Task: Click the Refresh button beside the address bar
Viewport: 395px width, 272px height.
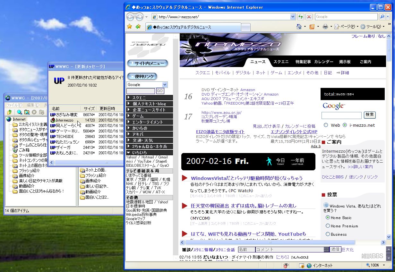Action: click(x=301, y=17)
